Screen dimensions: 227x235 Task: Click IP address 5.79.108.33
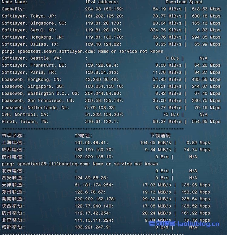(100, 108)
